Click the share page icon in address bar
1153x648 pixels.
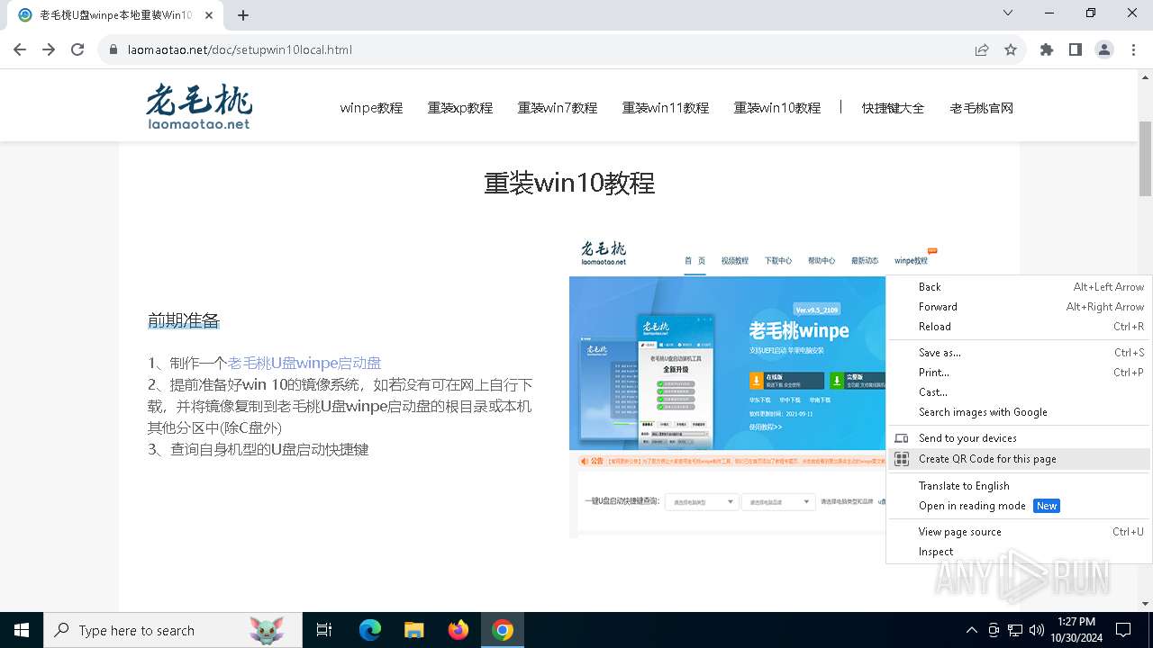[x=982, y=49]
